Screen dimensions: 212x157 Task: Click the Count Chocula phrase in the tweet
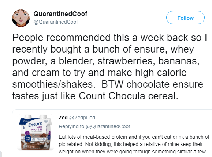tap(112, 96)
